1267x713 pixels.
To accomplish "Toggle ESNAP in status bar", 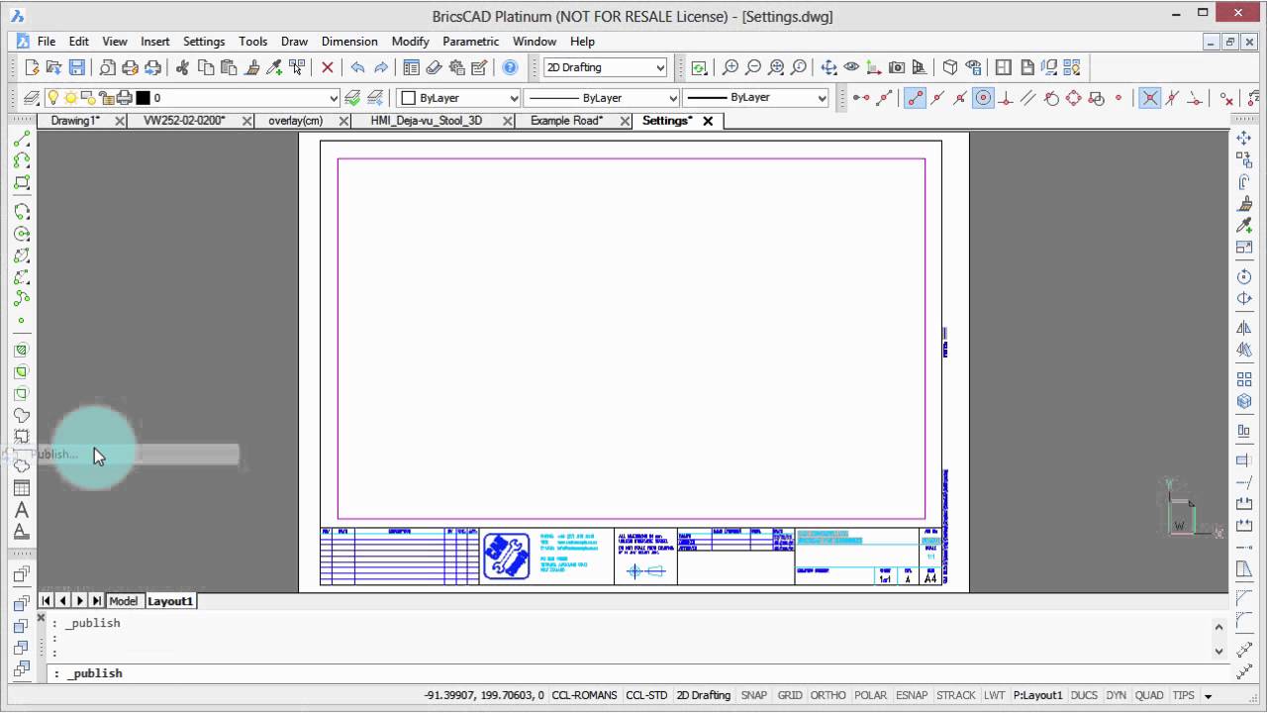I will (912, 695).
